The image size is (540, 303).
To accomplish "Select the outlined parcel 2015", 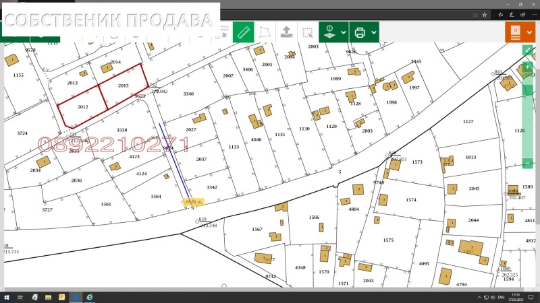I will [124, 86].
